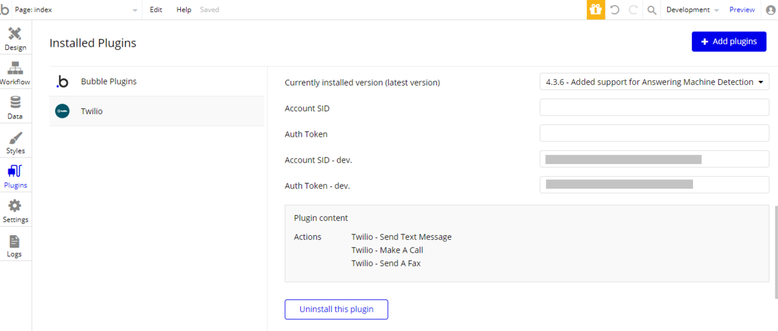This screenshot has height=331, width=778.
Task: Click the Add plugins button
Action: [x=729, y=41]
